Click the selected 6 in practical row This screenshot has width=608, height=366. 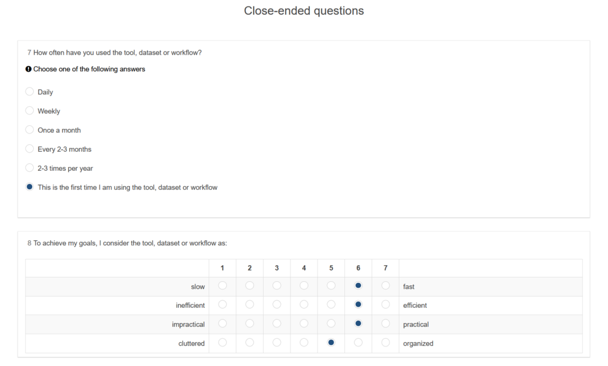[358, 324]
